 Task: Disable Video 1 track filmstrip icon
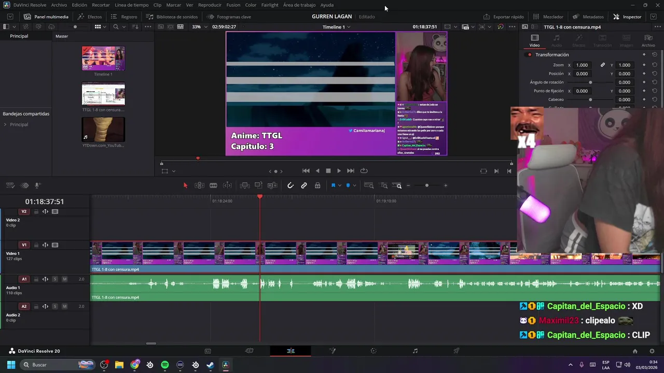(55, 245)
